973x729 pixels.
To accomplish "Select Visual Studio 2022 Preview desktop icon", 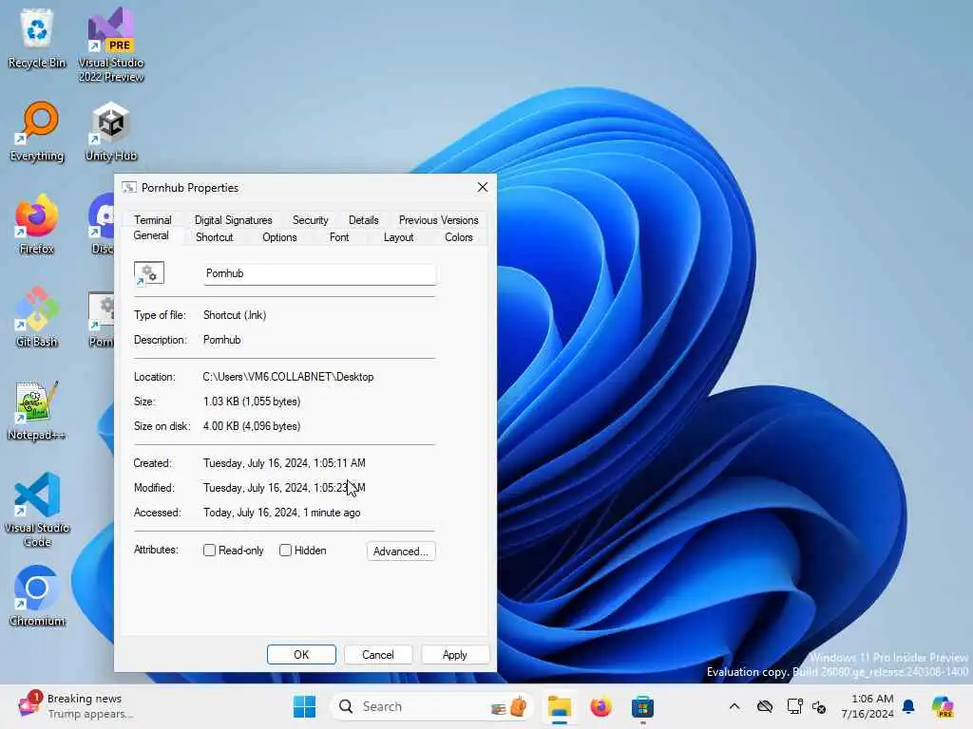I will (111, 45).
